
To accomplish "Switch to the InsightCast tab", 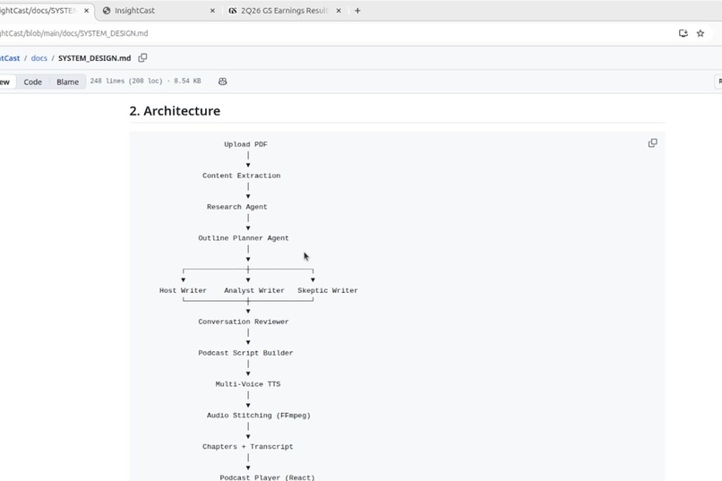I will [x=157, y=11].
